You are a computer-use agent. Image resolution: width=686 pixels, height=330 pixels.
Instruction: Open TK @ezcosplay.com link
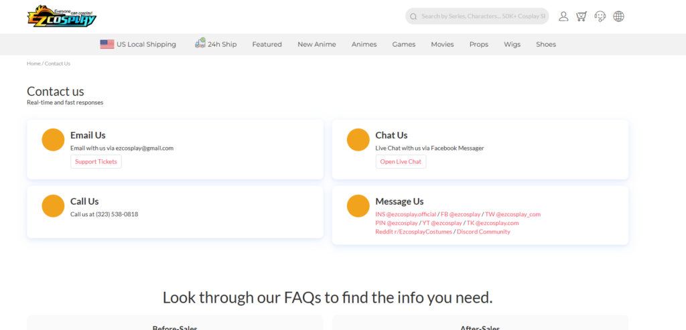tap(492, 223)
